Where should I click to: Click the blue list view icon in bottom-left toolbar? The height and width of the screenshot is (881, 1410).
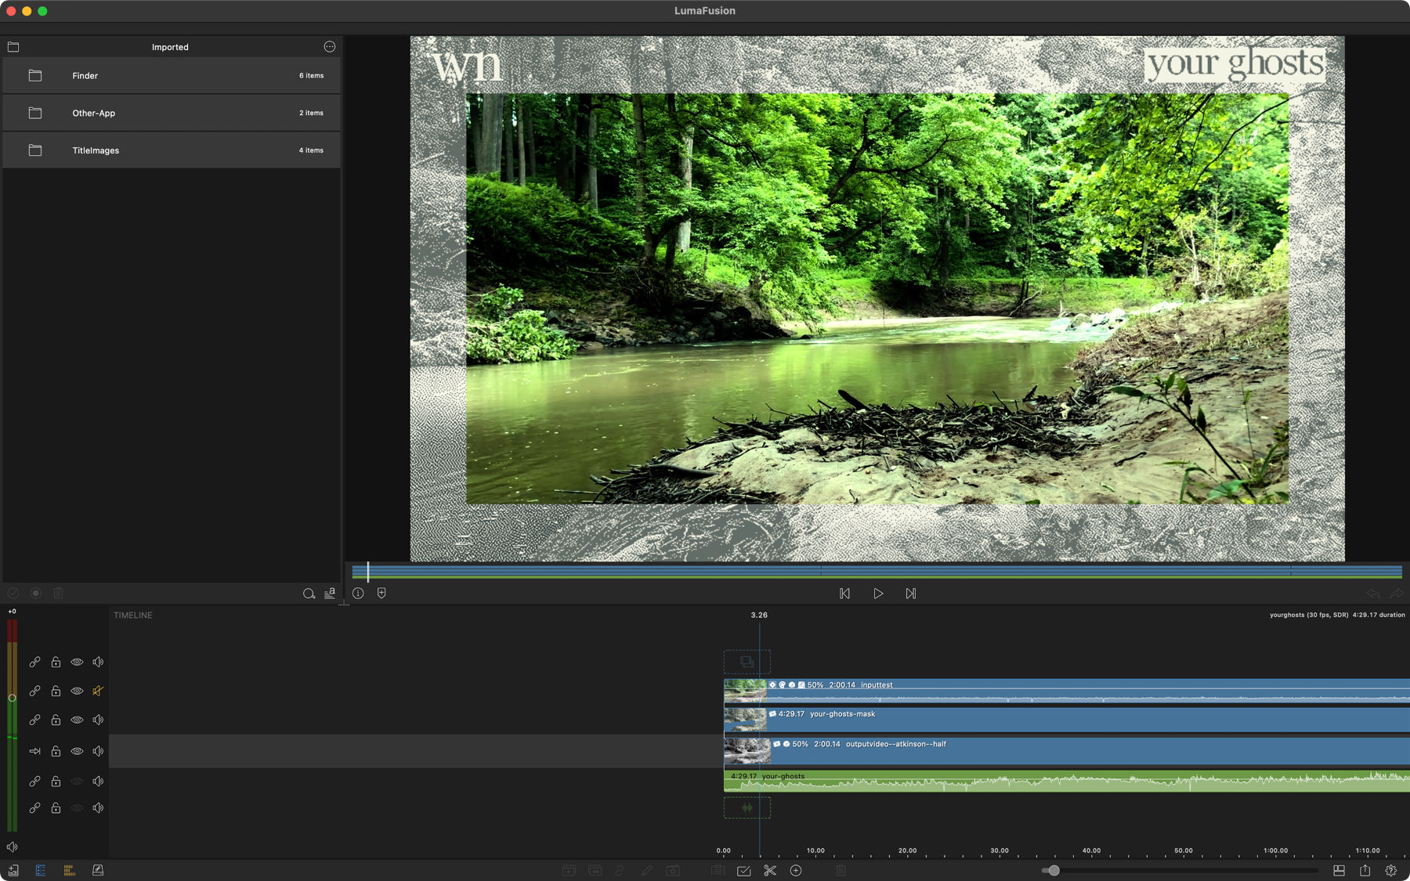click(41, 870)
